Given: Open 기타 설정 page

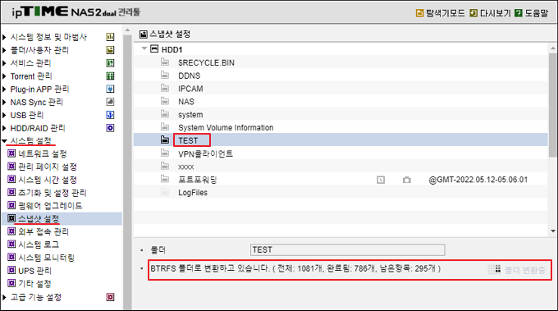Looking at the screenshot, I should point(34,284).
